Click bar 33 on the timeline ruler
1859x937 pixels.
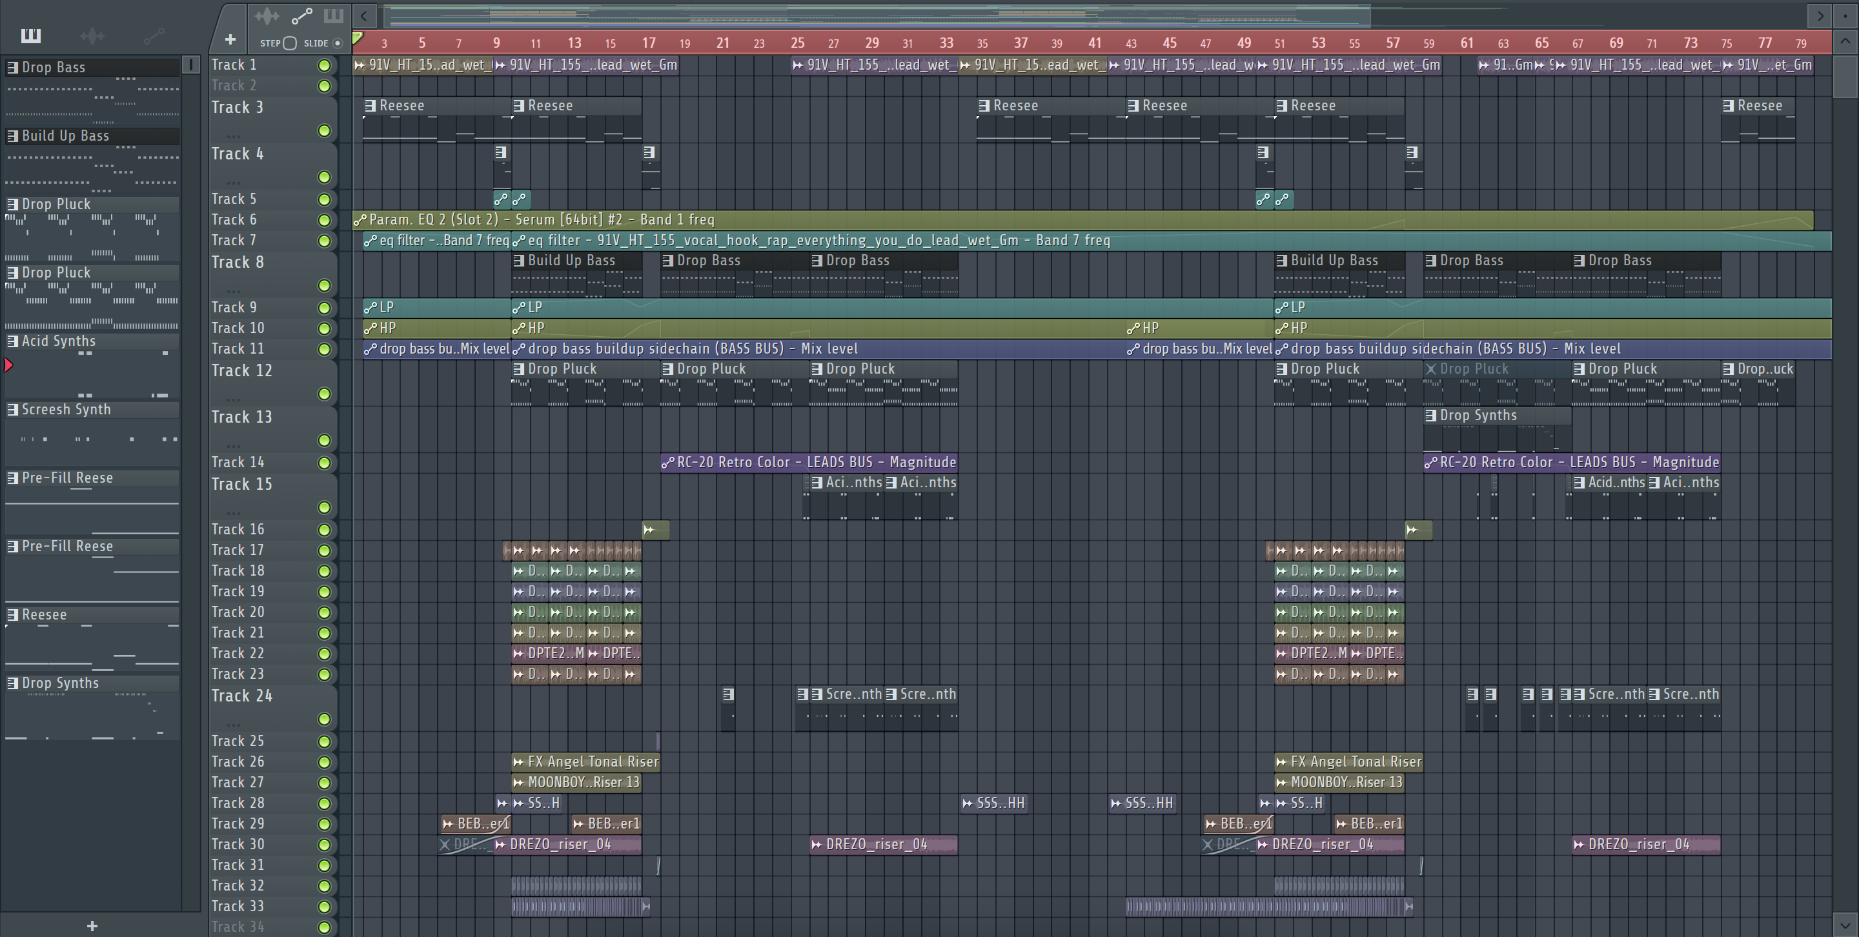(x=946, y=43)
